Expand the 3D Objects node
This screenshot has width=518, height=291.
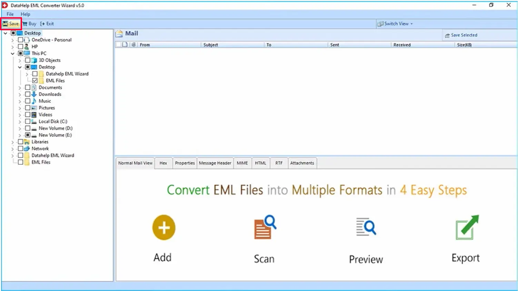coord(20,61)
